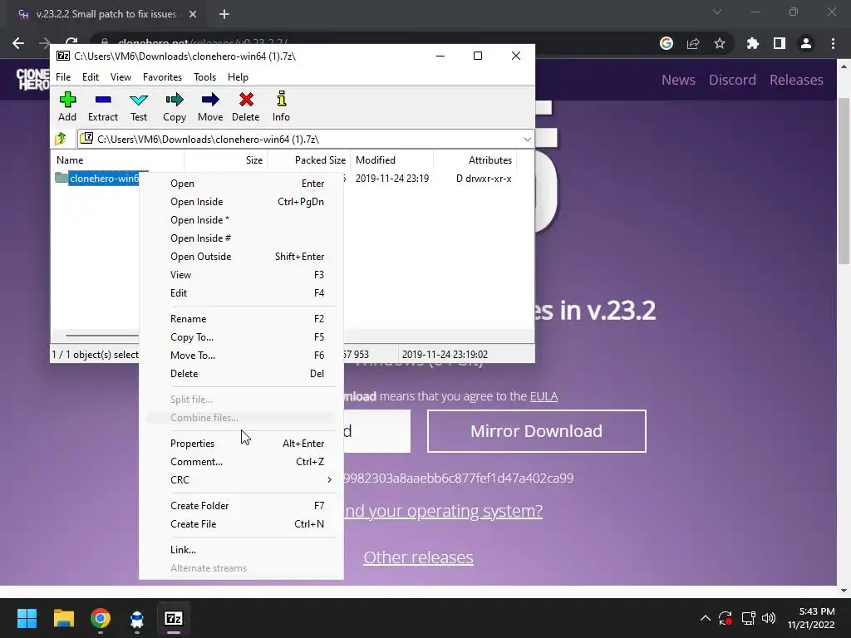Close the v.23.2.2 browser tab
Viewport: 851px width, 638px height.
[193, 14]
